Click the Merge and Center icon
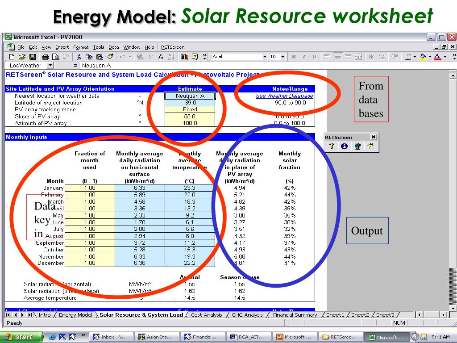 pyautogui.click(x=358, y=57)
